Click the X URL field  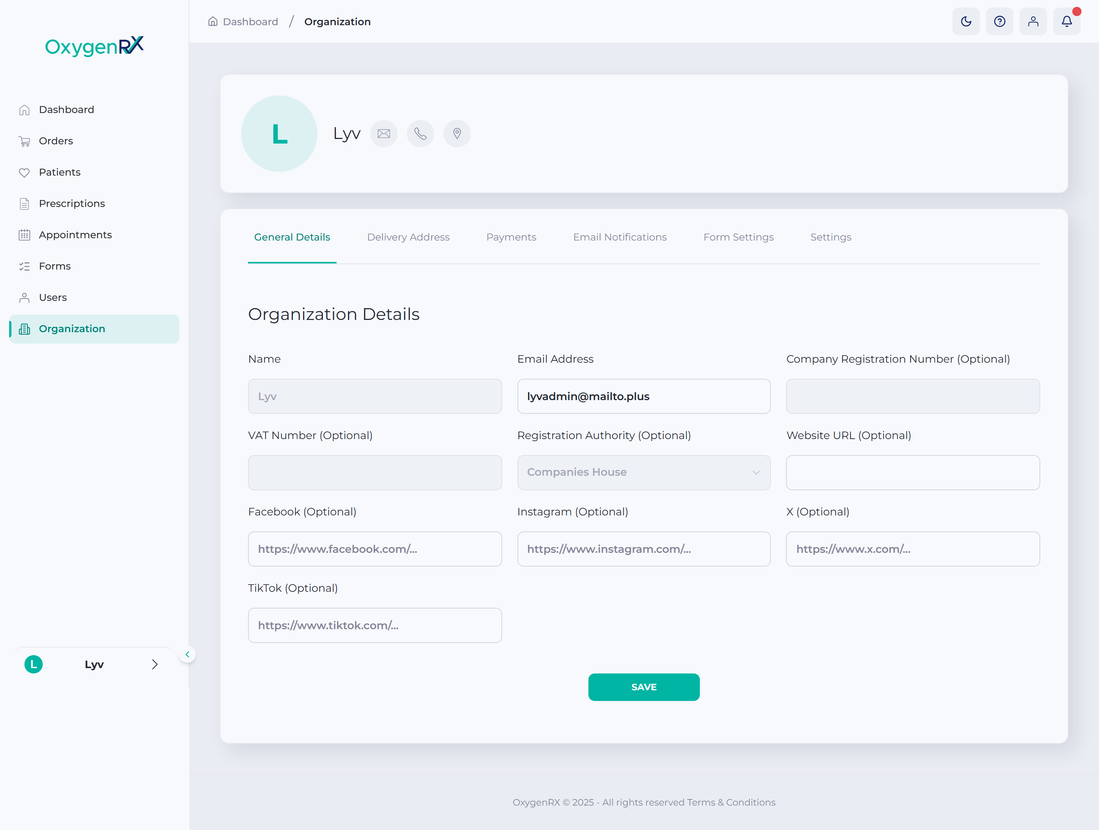[x=913, y=549]
